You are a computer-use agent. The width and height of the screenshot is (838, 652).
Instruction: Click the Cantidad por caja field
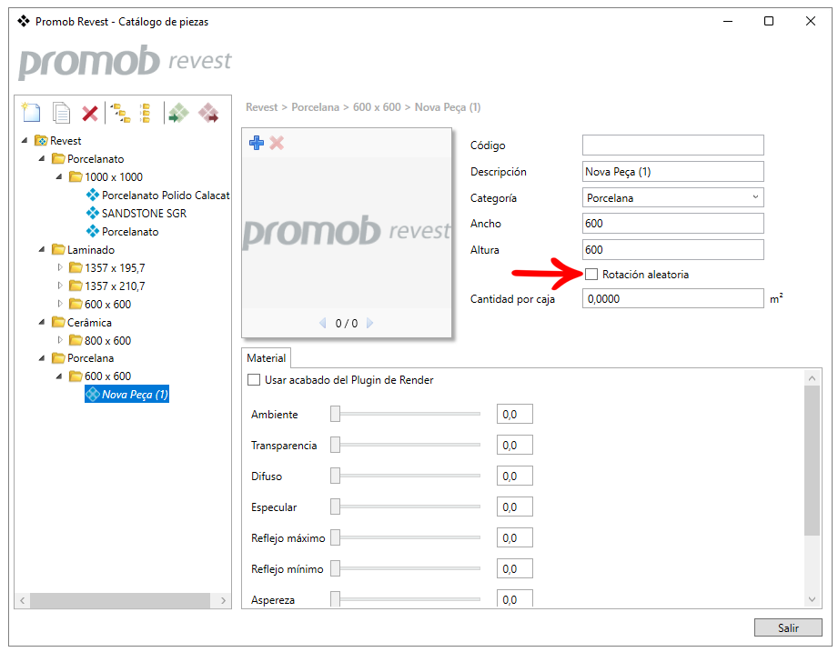[x=673, y=298]
